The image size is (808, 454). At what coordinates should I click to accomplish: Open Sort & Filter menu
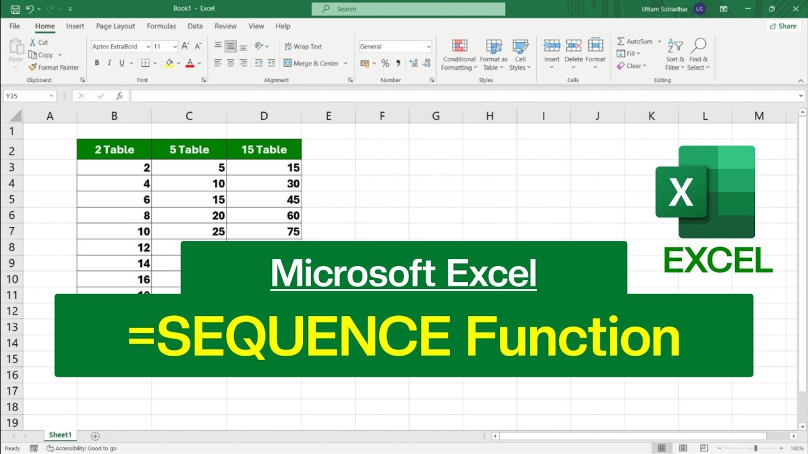(x=675, y=55)
